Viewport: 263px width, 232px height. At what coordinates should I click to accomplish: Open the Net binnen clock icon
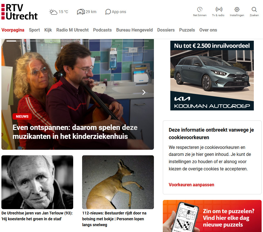tap(200, 9)
